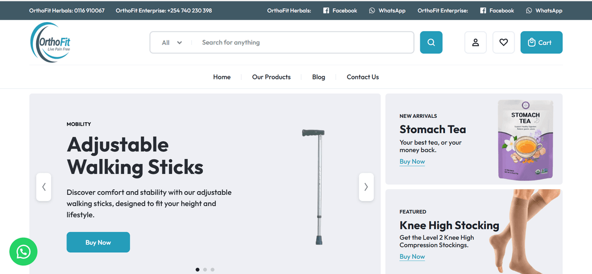Expand the All categories dropdown

point(172,42)
